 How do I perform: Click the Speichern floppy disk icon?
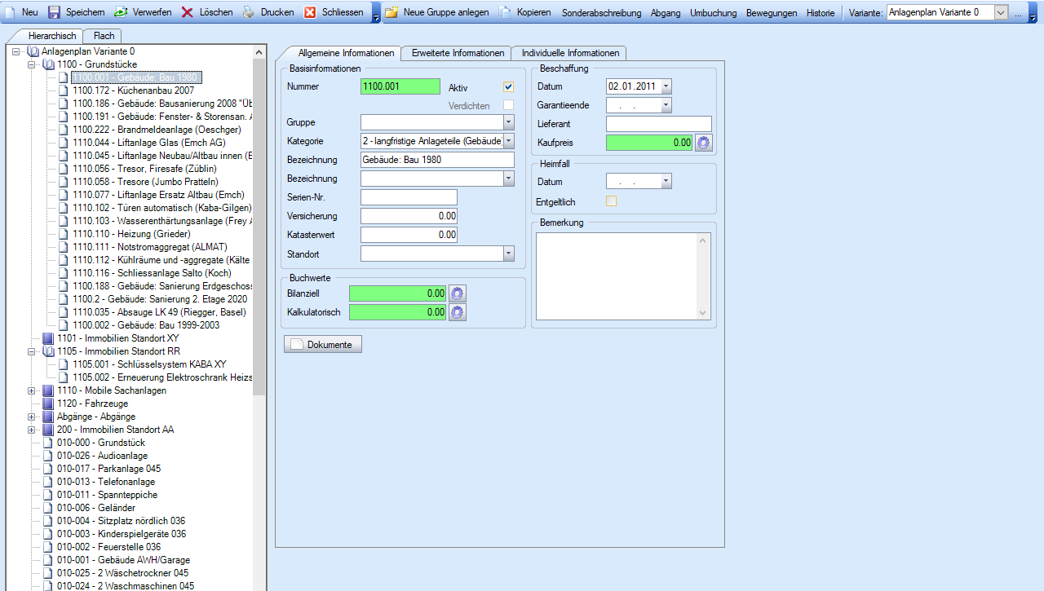tap(55, 12)
